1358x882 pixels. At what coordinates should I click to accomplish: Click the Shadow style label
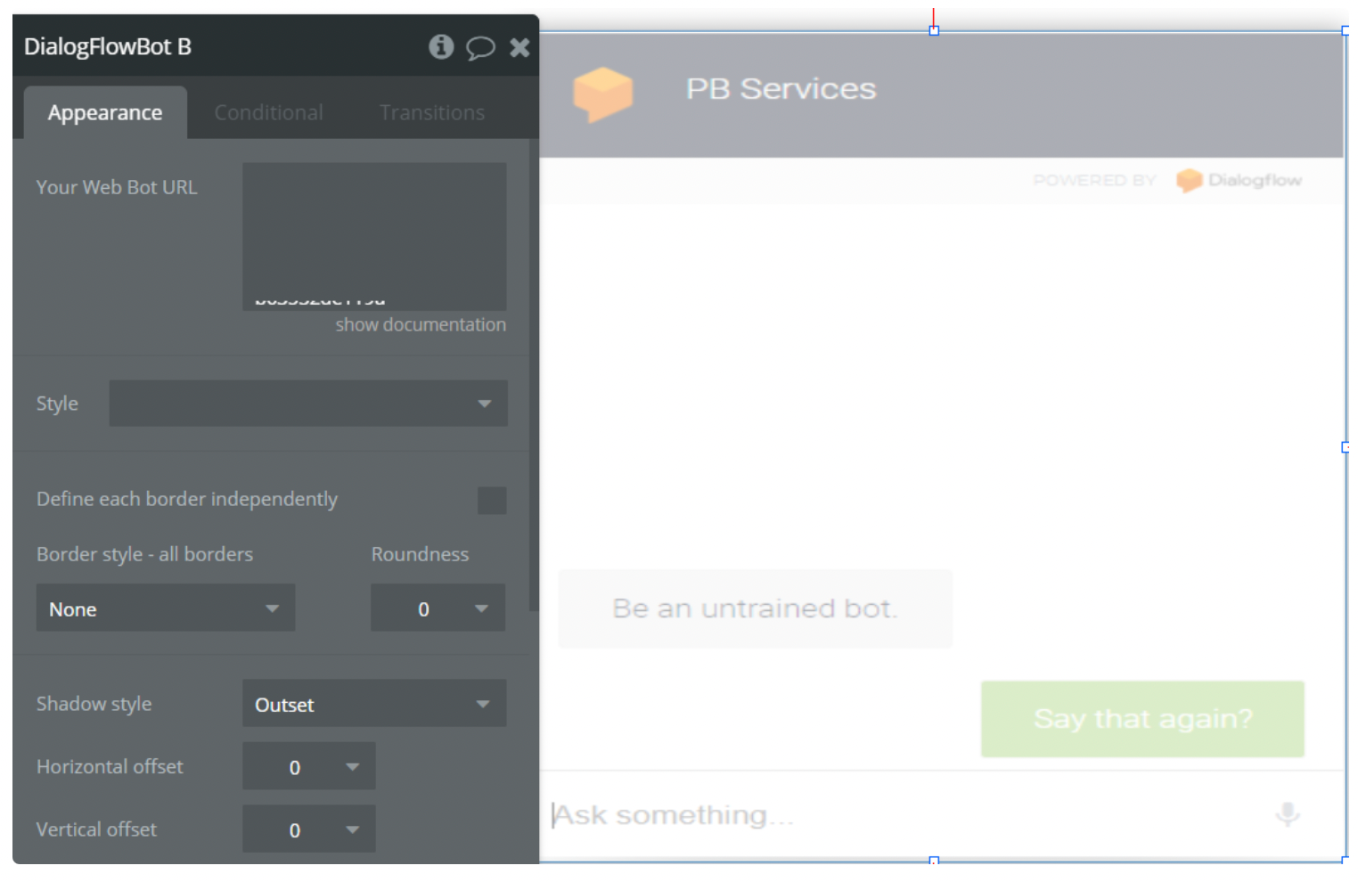click(94, 704)
